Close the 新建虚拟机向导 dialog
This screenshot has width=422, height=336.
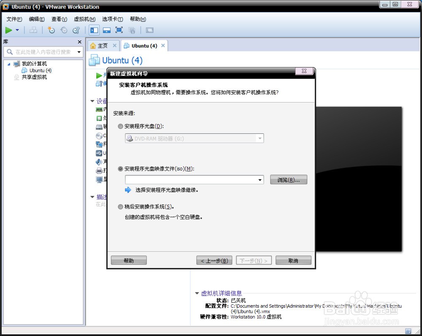tap(304, 71)
